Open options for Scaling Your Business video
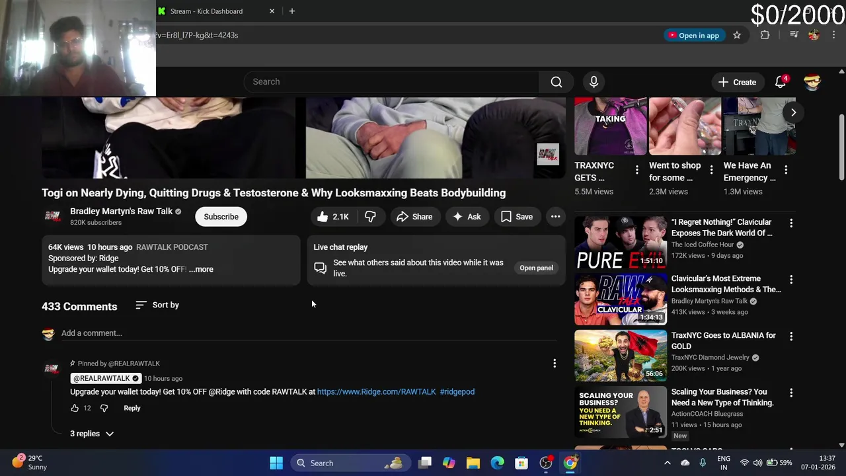The height and width of the screenshot is (476, 846). pyautogui.click(x=791, y=393)
